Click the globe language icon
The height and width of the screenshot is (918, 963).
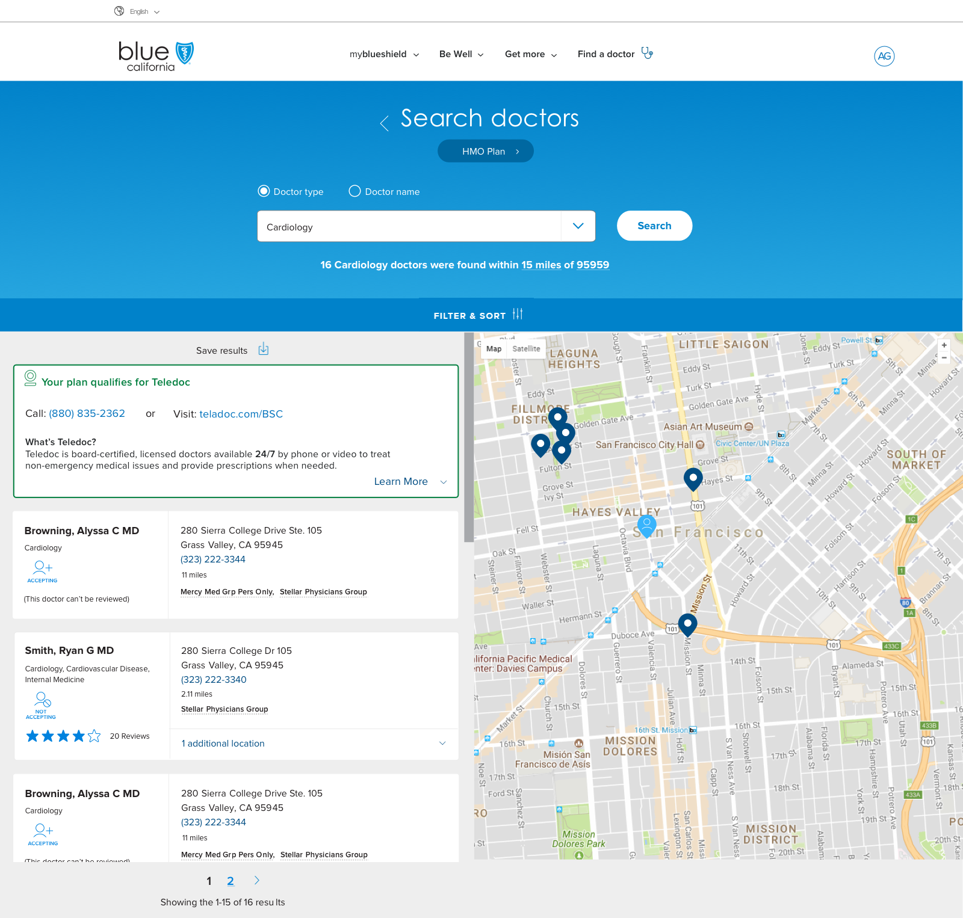(119, 11)
